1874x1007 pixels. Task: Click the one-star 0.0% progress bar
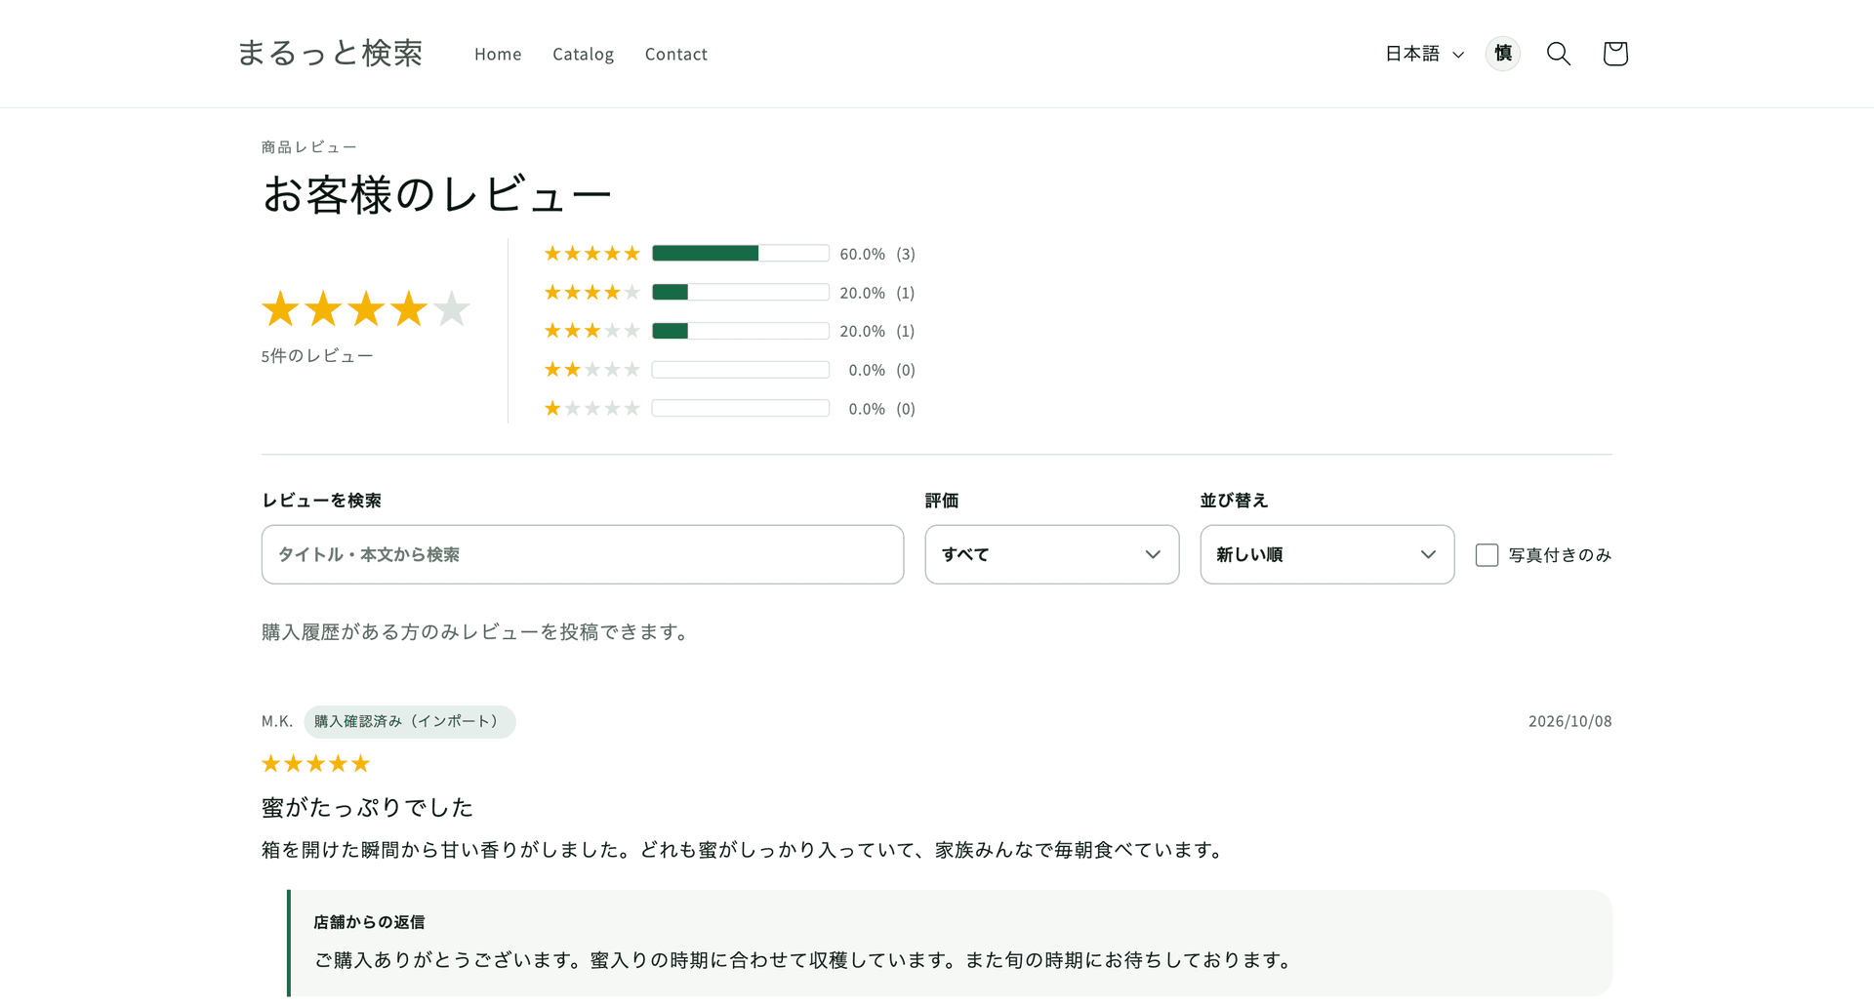pyautogui.click(x=741, y=409)
